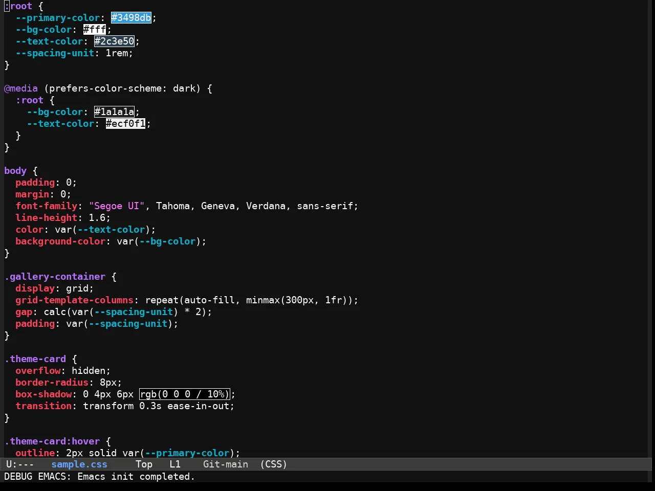The image size is (655, 491).
Task: Click the sample.css buffer name in mode line
Action: pos(79,464)
